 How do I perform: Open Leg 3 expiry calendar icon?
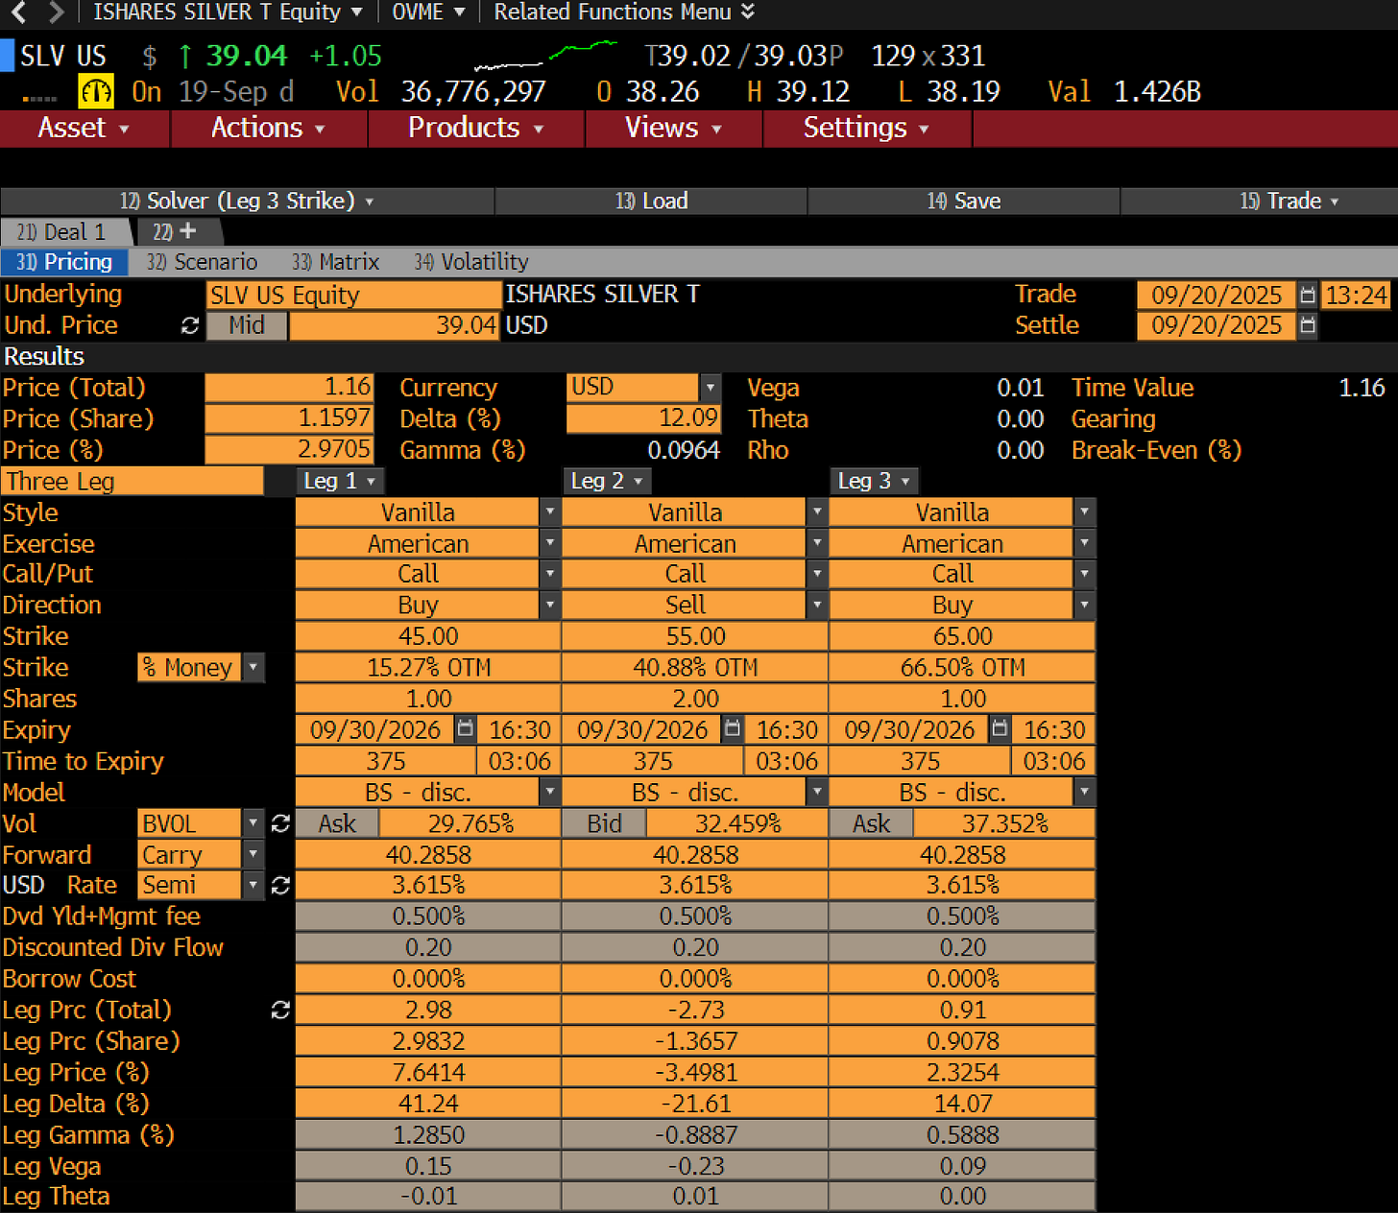point(999,729)
